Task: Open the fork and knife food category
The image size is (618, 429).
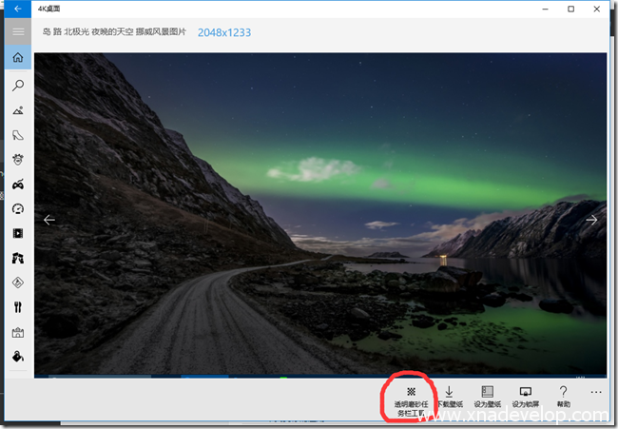Action: point(18,307)
